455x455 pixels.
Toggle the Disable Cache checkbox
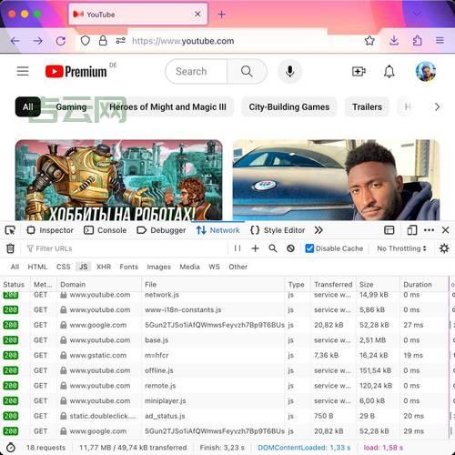(309, 248)
